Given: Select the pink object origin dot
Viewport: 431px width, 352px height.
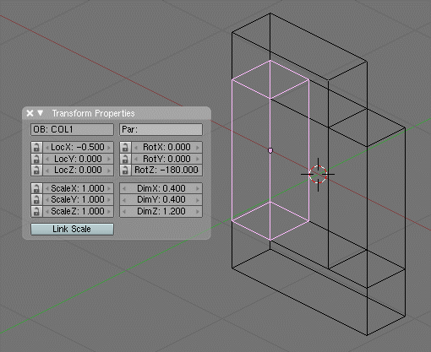Looking at the screenshot, I should click(270, 150).
